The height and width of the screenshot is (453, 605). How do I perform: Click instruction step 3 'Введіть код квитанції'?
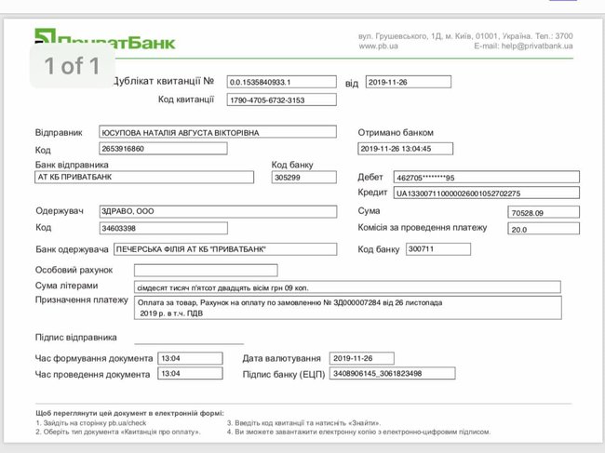pos(303,423)
